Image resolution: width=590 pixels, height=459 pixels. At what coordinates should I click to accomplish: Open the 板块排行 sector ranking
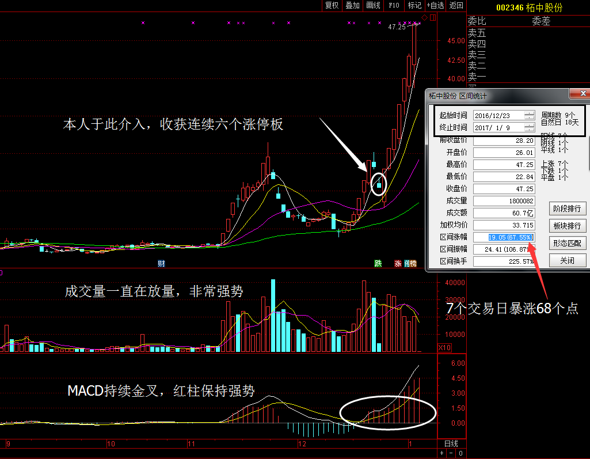[x=567, y=226]
